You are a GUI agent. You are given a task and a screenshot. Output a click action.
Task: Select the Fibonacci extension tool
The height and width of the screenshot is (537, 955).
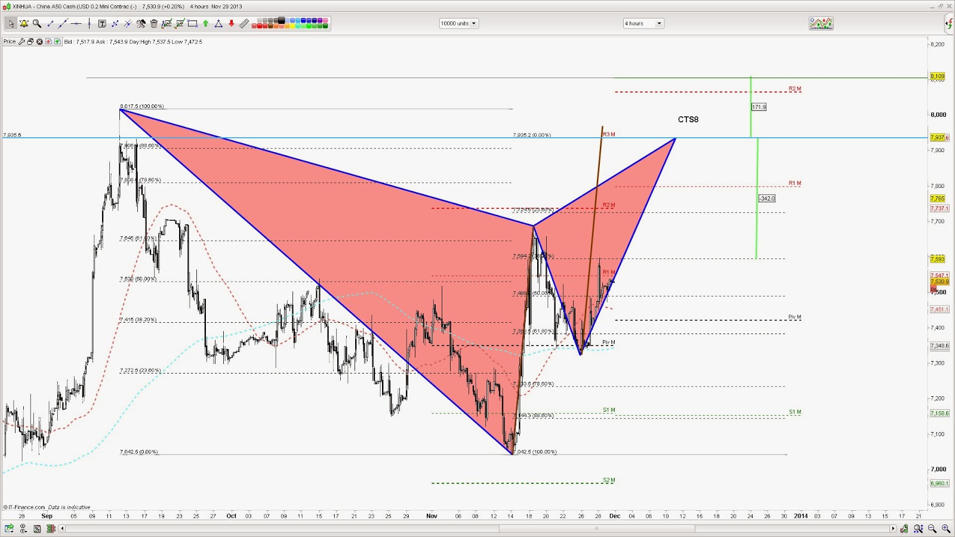(x=180, y=24)
